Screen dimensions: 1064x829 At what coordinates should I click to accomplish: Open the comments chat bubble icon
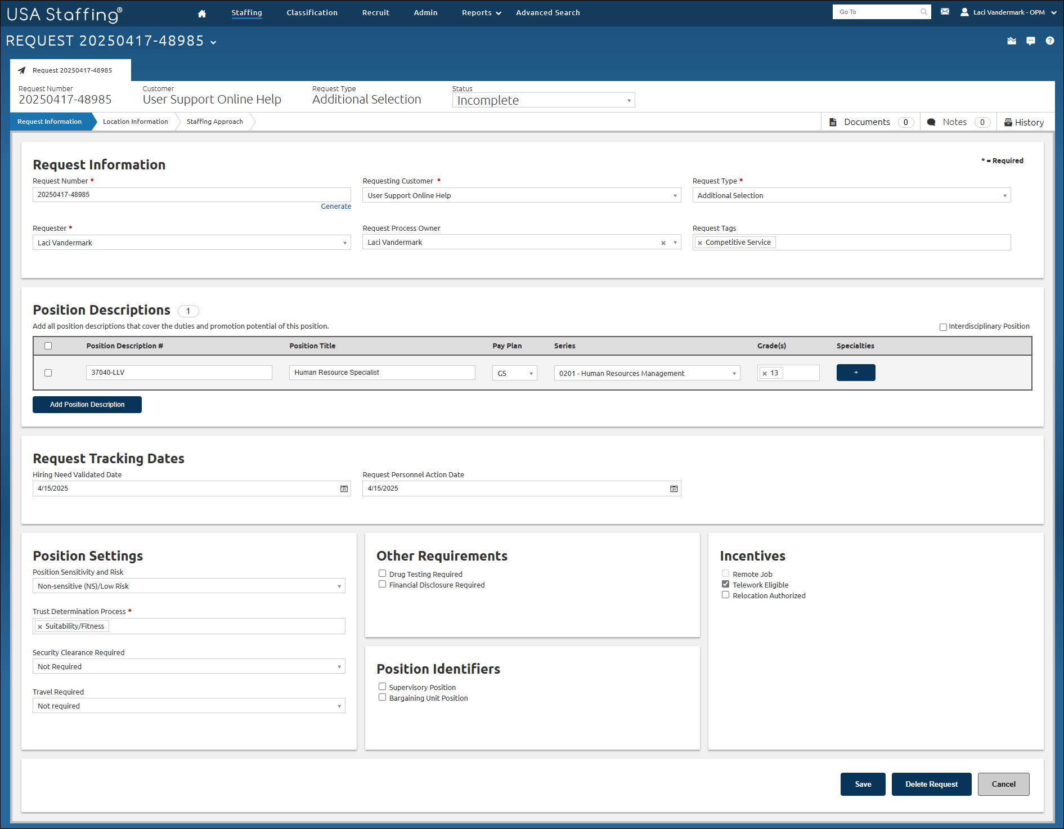(1030, 41)
